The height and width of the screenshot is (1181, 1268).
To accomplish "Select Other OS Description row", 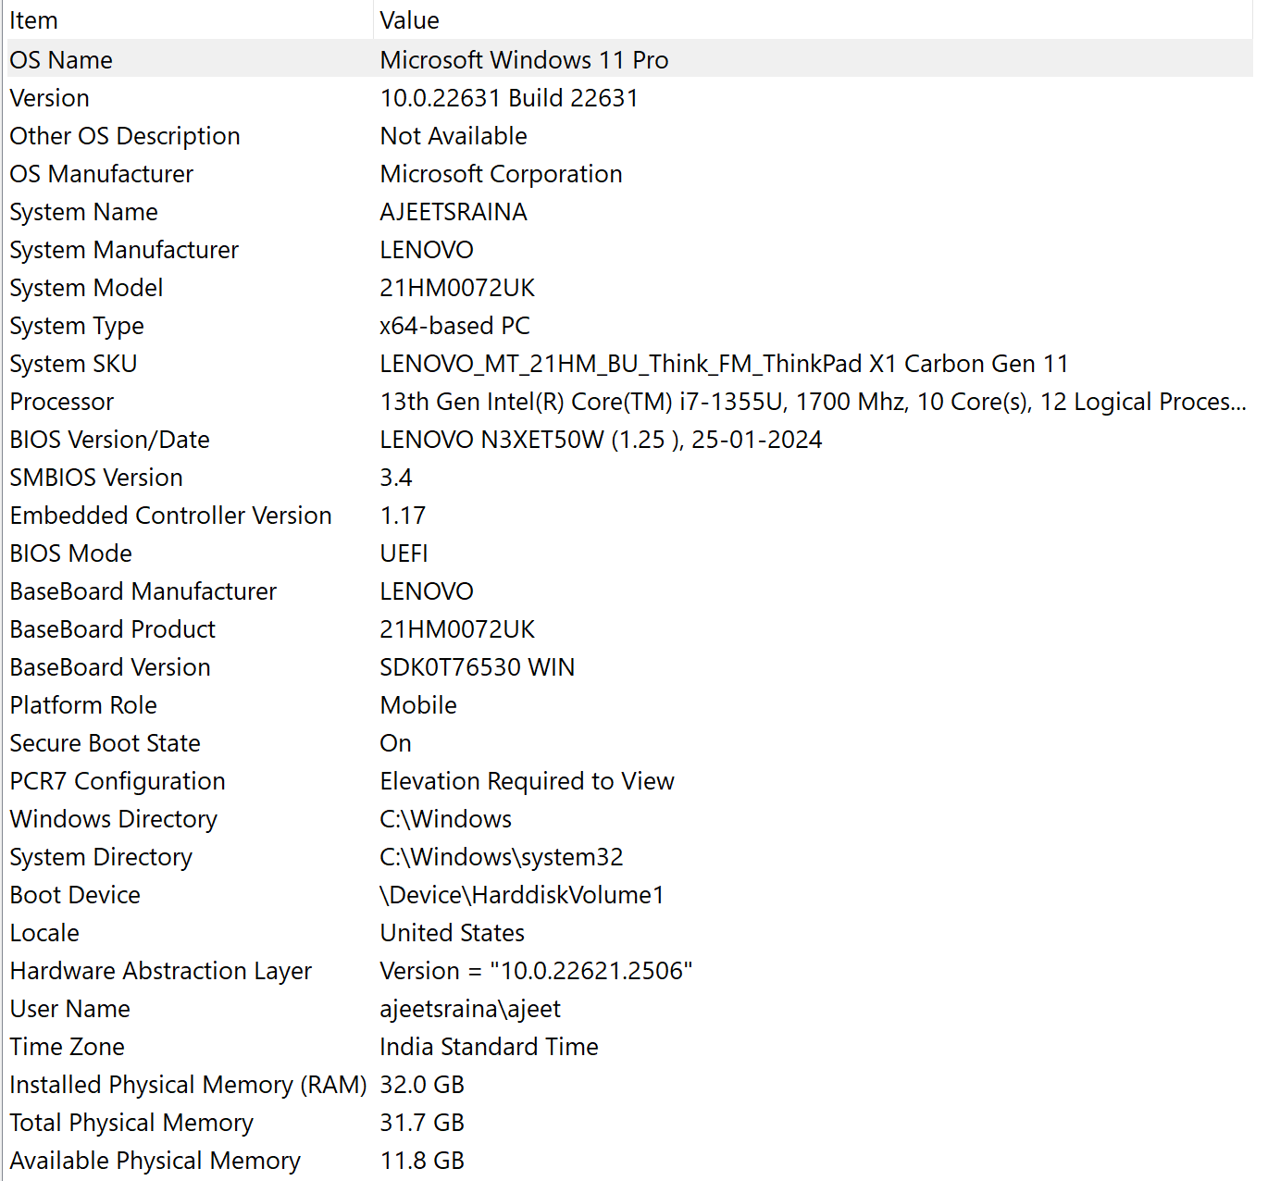I will click(x=630, y=136).
